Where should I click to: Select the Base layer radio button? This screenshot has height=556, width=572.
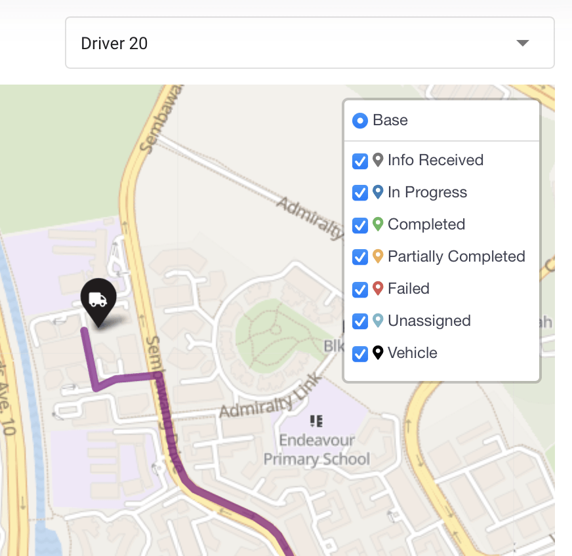pyautogui.click(x=359, y=121)
